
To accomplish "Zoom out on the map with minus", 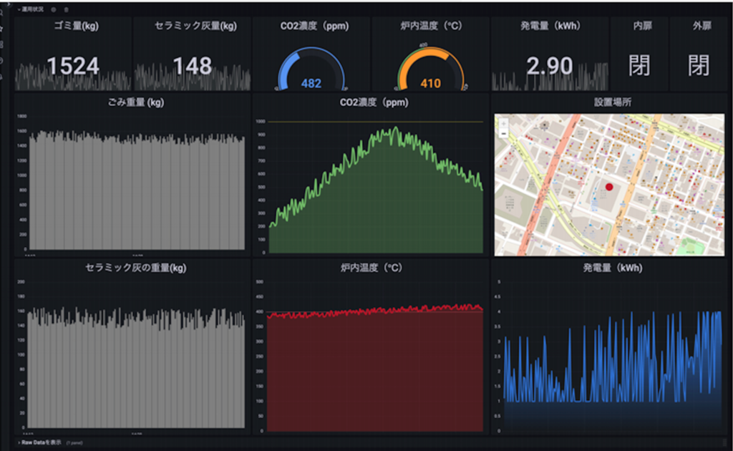I will (x=503, y=133).
